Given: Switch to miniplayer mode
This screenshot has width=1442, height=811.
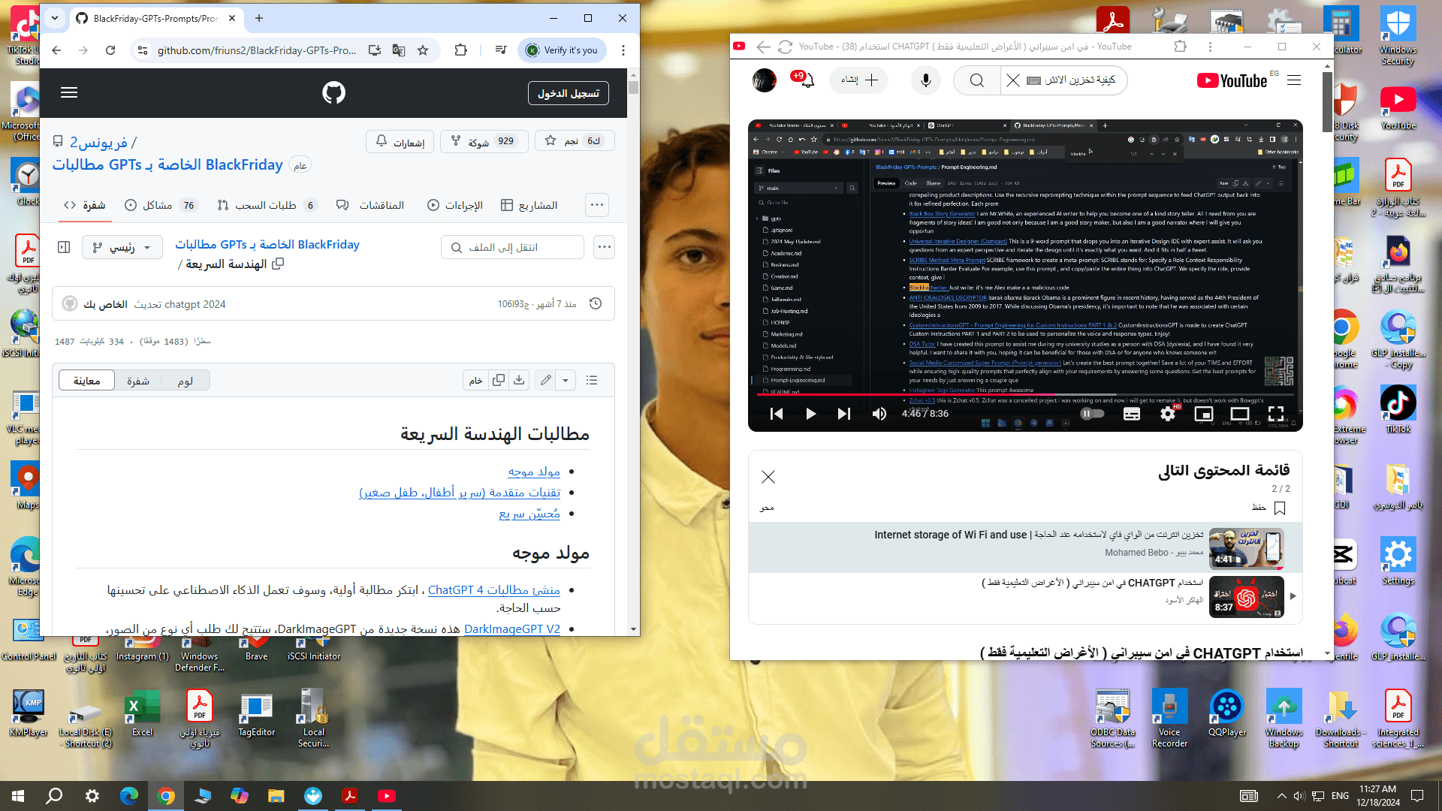Looking at the screenshot, I should pos(1204,414).
